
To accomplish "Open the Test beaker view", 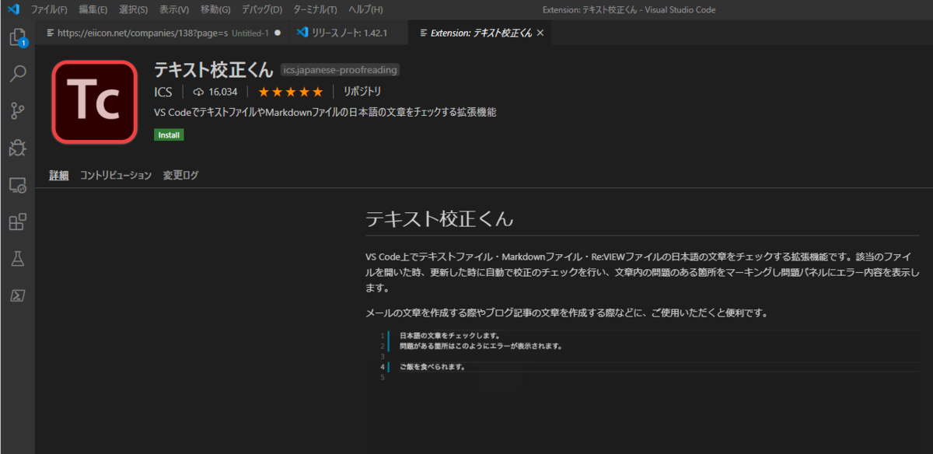I will click(17, 259).
